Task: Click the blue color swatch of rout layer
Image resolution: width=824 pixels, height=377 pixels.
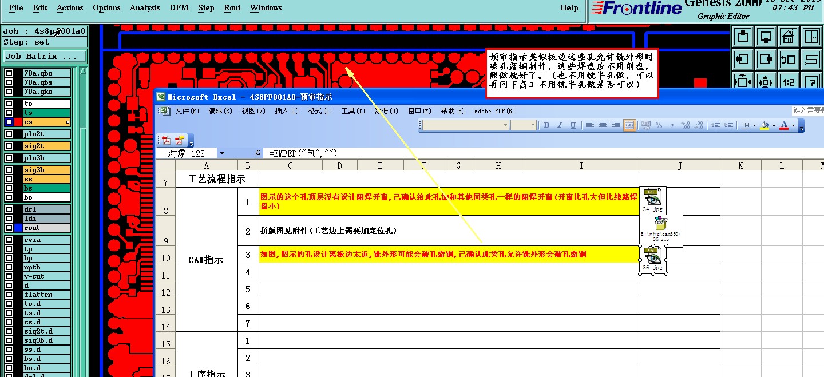Action: (x=18, y=228)
